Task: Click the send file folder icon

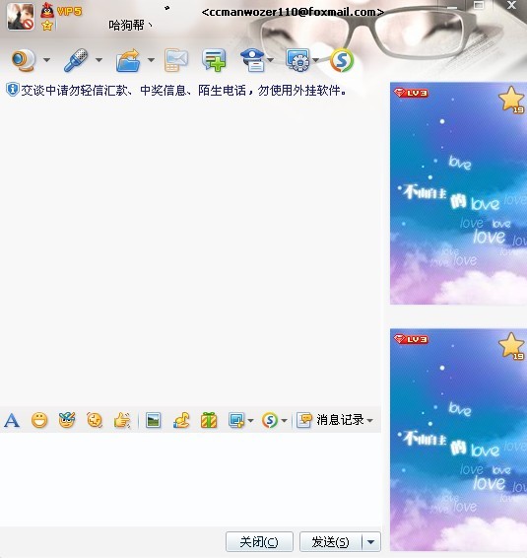Action: point(128,60)
